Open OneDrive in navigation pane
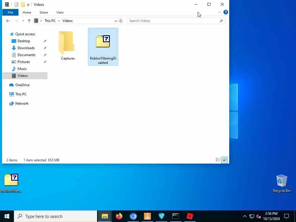 pos(22,85)
